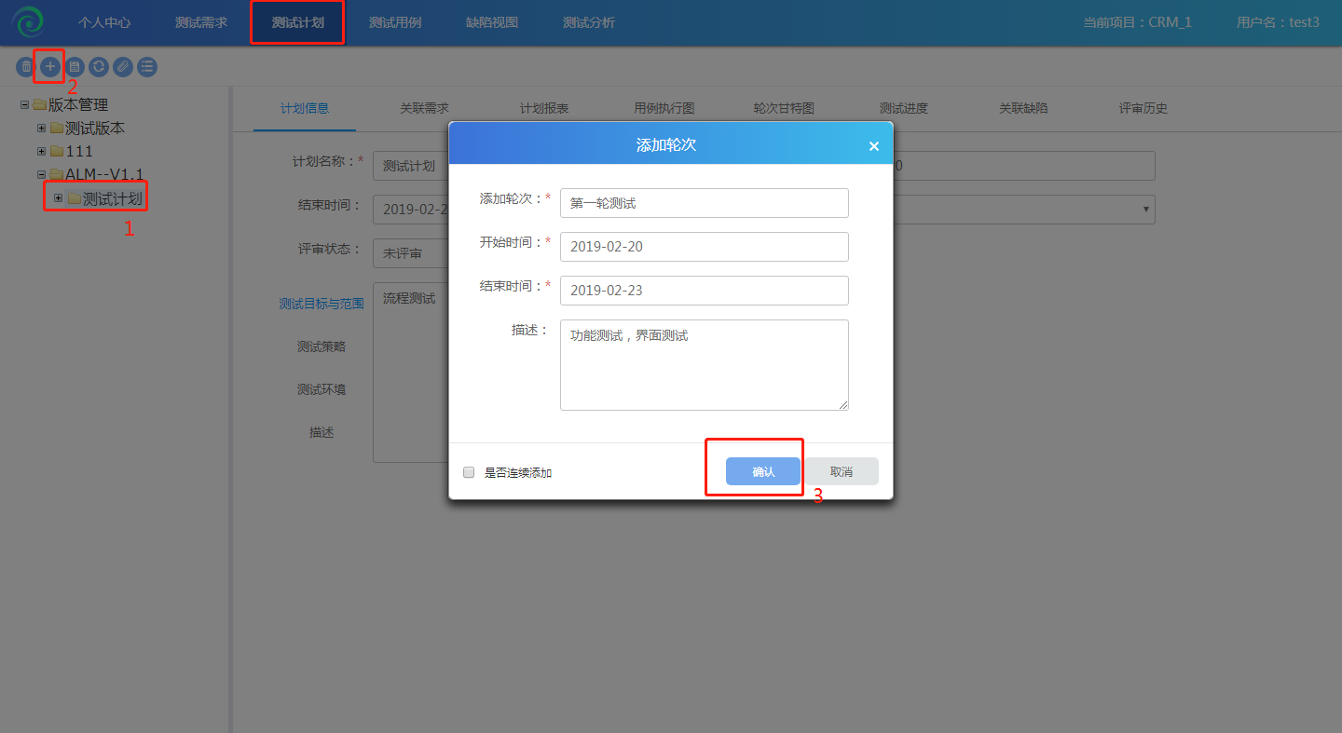Click the 开始时间 date field

point(704,247)
